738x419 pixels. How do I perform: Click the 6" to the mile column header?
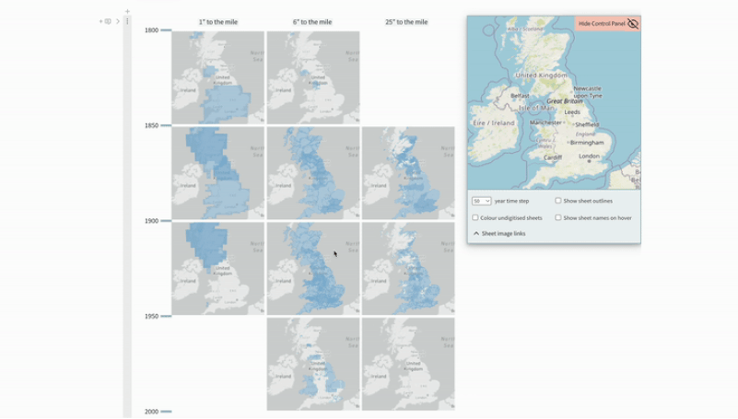312,22
